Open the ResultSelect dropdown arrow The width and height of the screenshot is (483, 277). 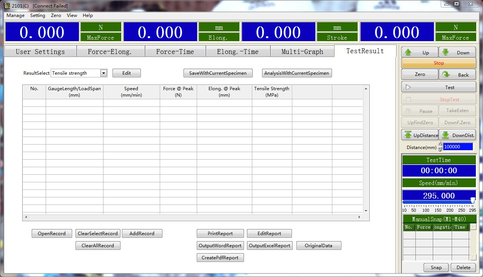point(104,73)
